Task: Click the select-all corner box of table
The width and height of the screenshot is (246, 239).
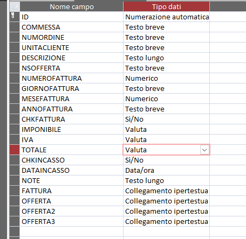Action: coord(15,6)
